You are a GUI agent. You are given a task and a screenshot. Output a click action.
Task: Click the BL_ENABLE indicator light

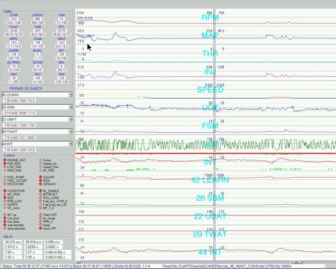pyautogui.click(x=41, y=191)
